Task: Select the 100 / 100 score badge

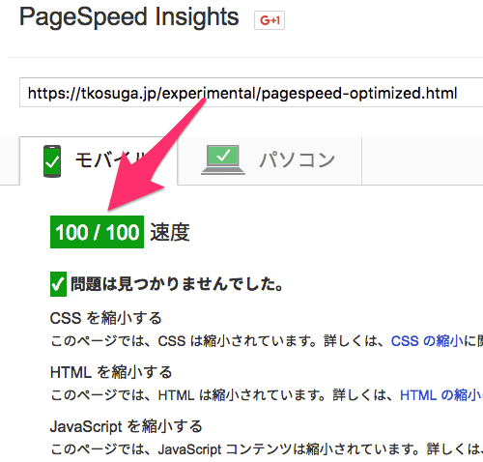Action: 97,232
